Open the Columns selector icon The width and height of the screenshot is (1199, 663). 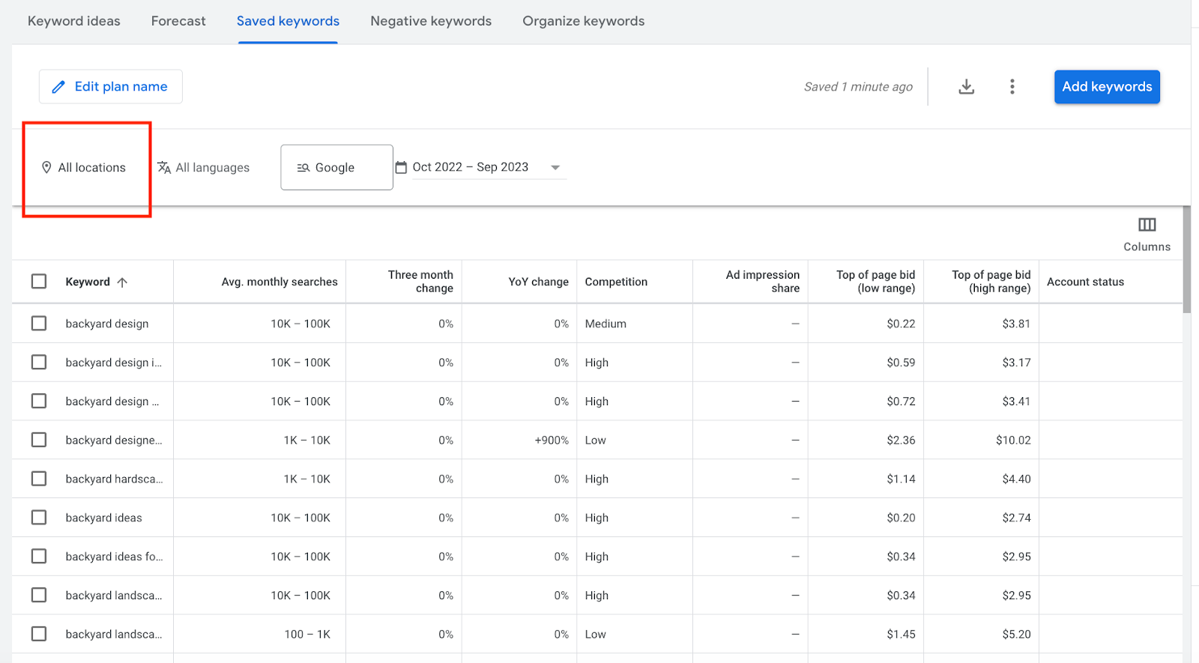1147,225
